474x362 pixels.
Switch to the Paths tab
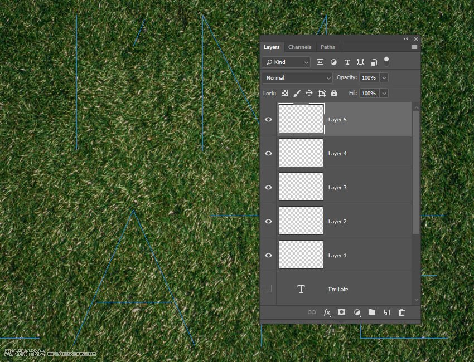pos(328,47)
